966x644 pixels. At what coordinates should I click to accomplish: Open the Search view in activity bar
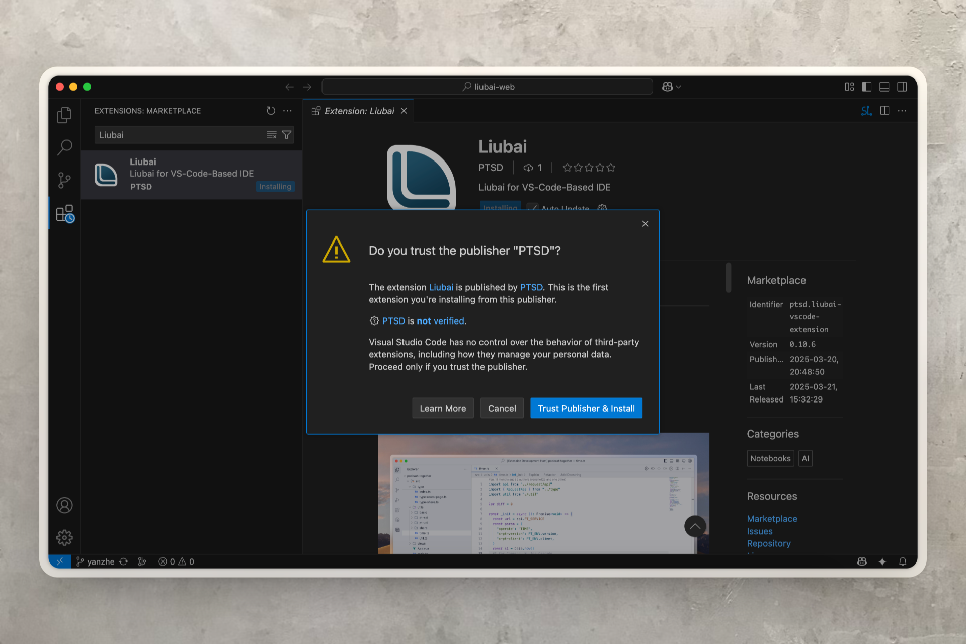point(64,147)
